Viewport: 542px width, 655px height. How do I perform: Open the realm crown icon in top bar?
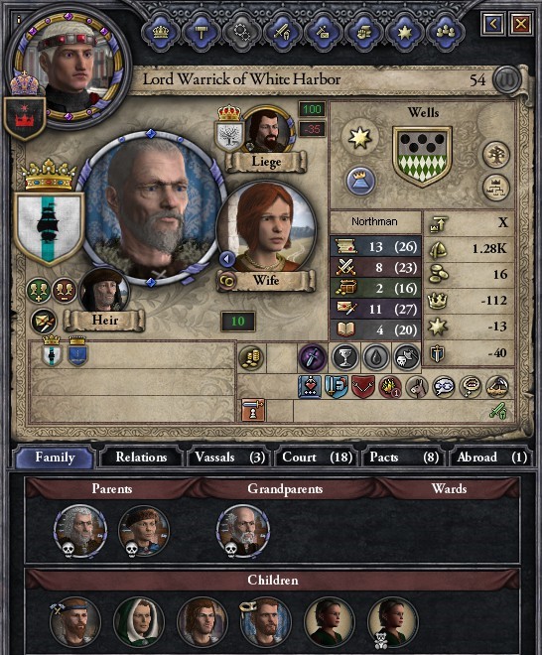(x=161, y=32)
